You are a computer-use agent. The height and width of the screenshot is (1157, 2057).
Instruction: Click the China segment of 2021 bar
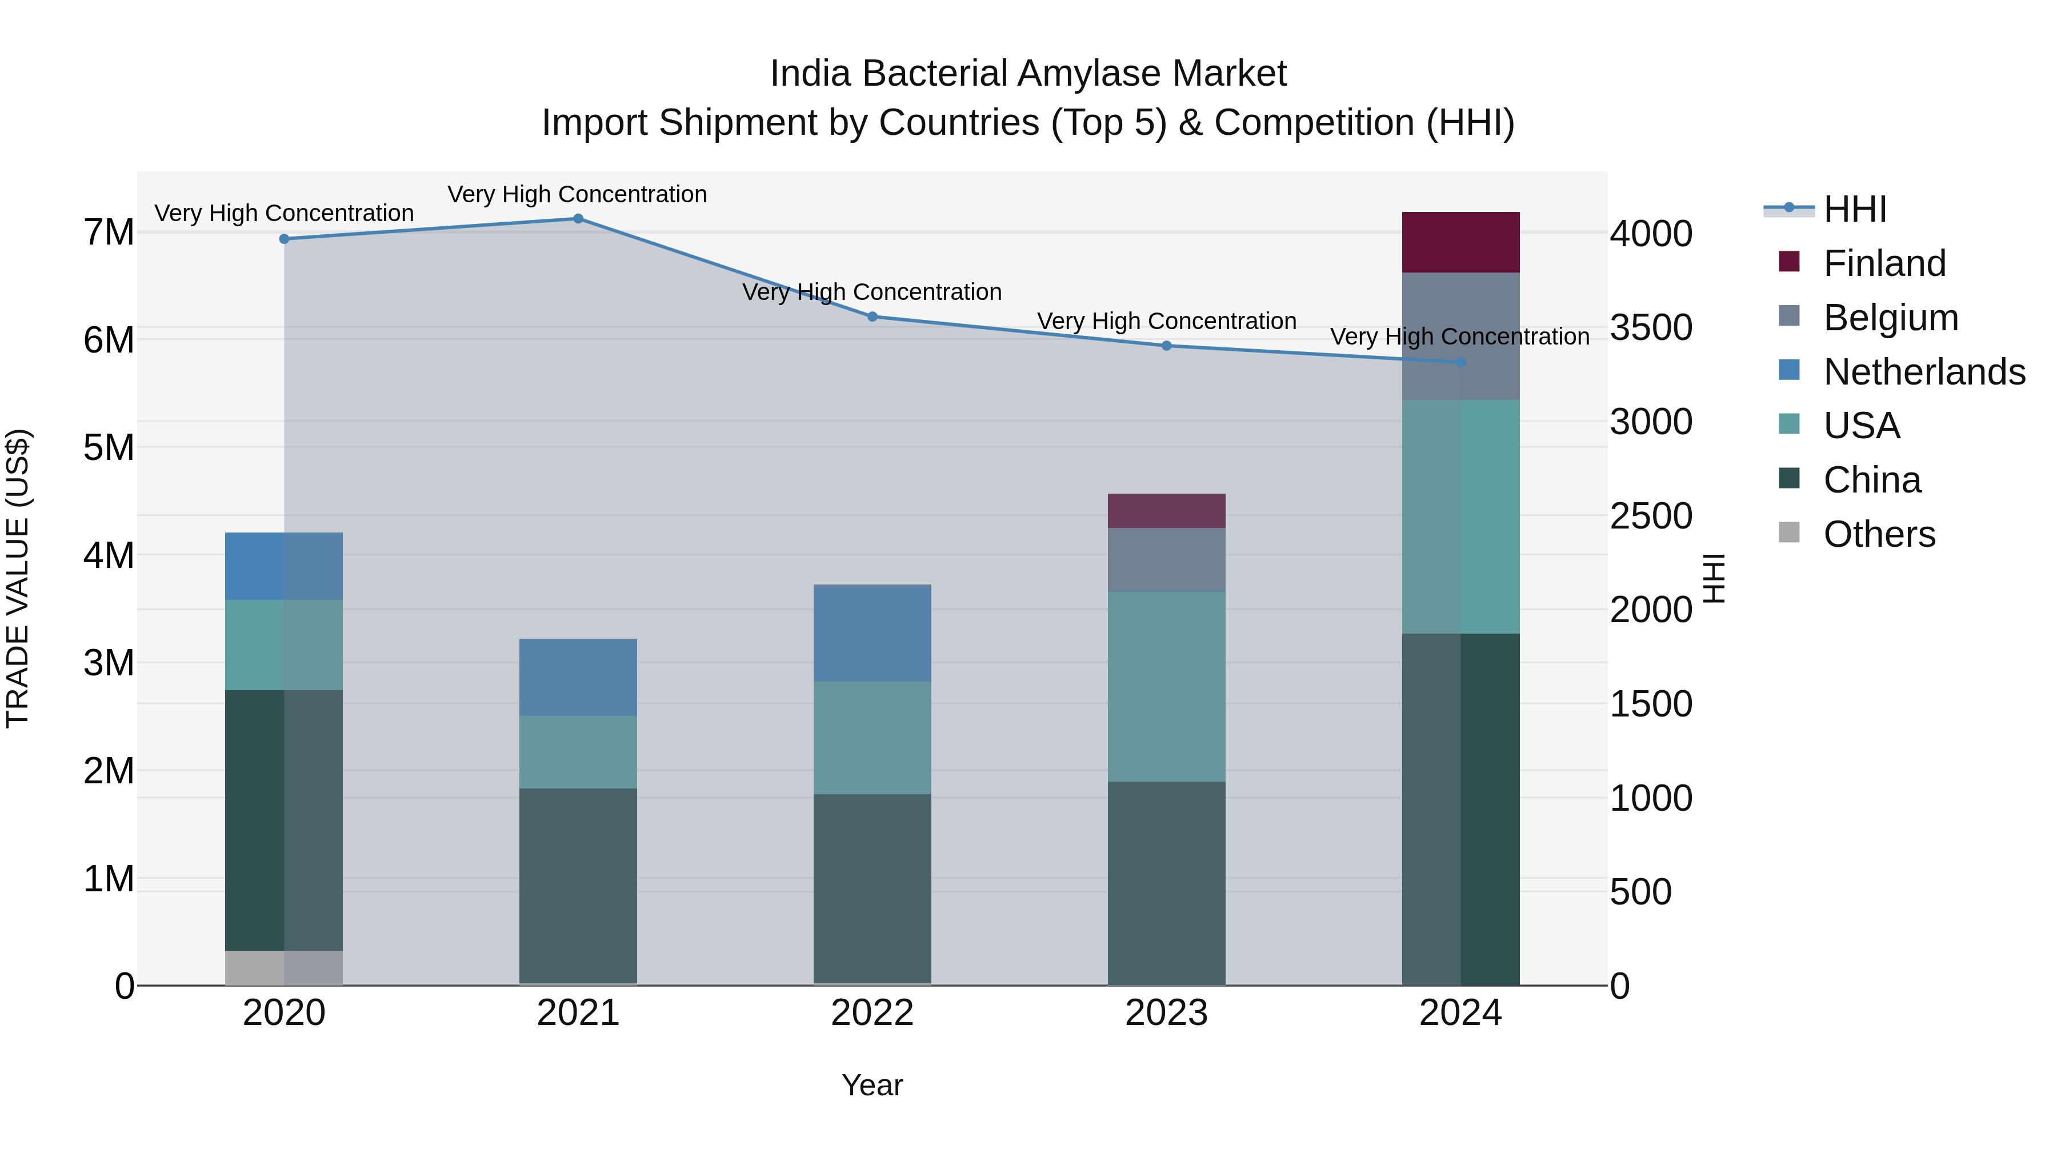(578, 886)
